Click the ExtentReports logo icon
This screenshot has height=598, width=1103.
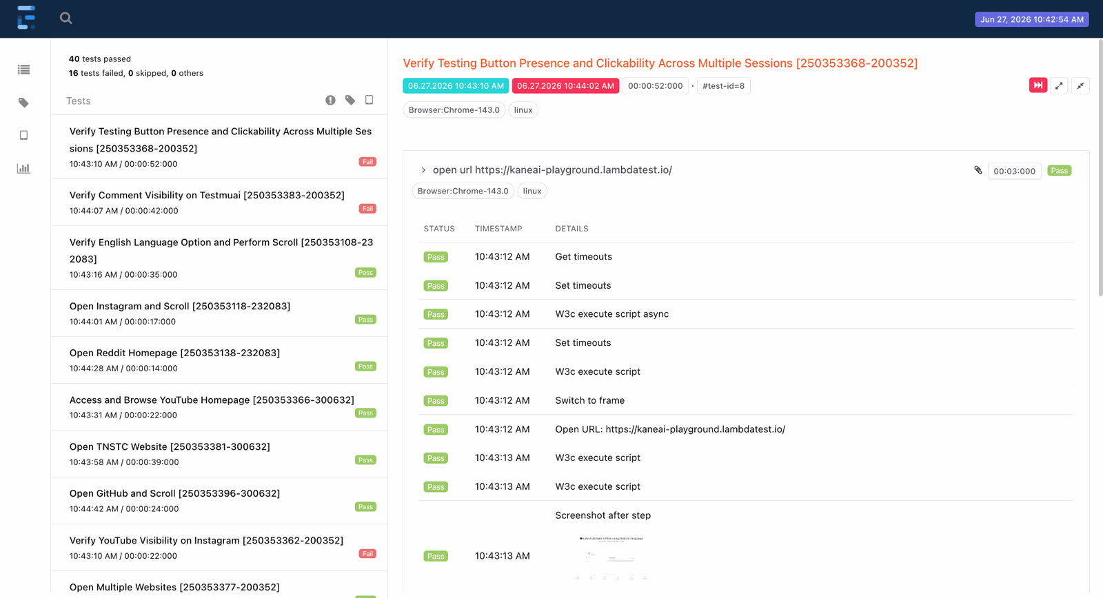26,18
